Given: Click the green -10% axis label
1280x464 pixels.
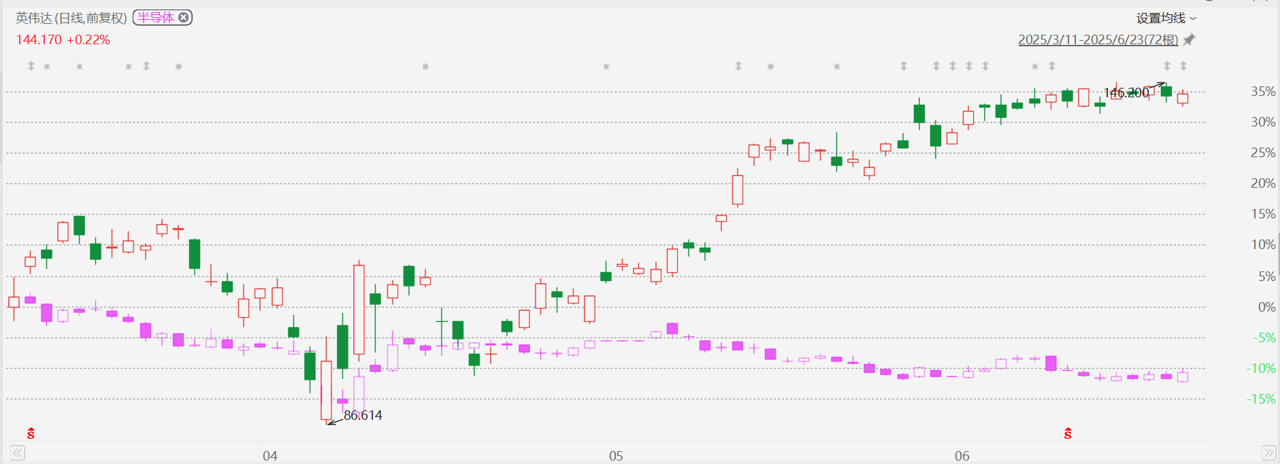Looking at the screenshot, I should [1261, 368].
